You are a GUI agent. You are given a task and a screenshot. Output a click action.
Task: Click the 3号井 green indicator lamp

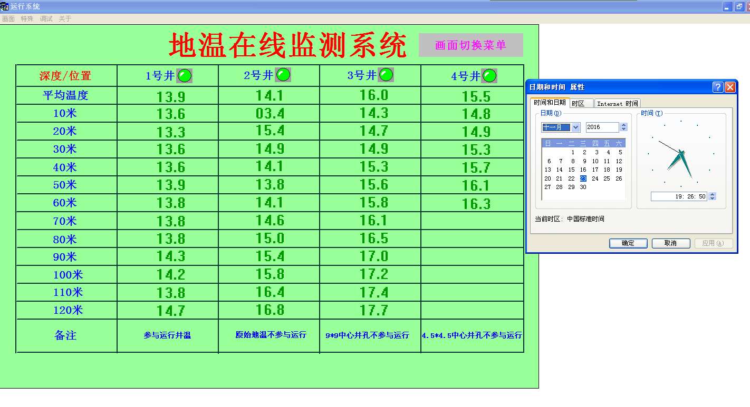coord(386,75)
